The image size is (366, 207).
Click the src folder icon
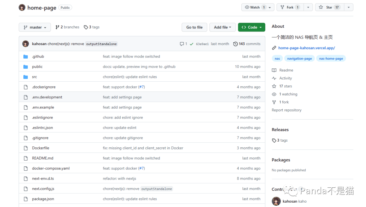pos(26,77)
